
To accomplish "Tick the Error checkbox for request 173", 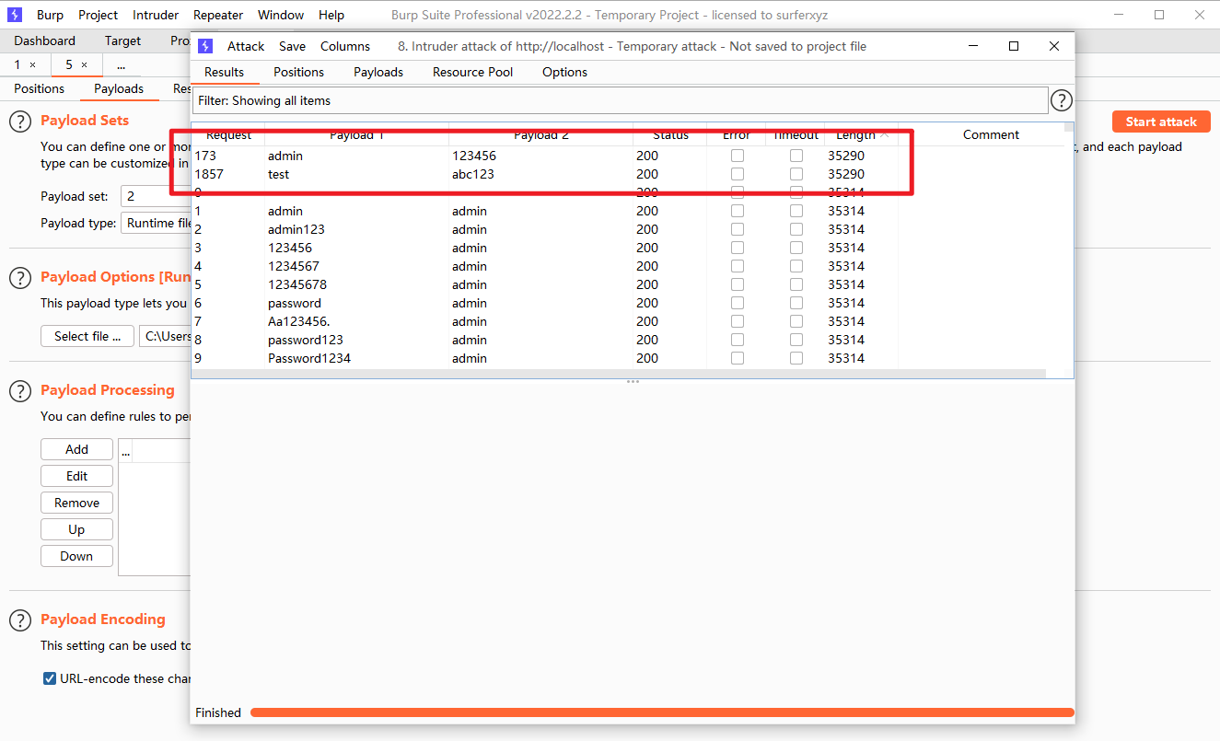I will point(737,156).
